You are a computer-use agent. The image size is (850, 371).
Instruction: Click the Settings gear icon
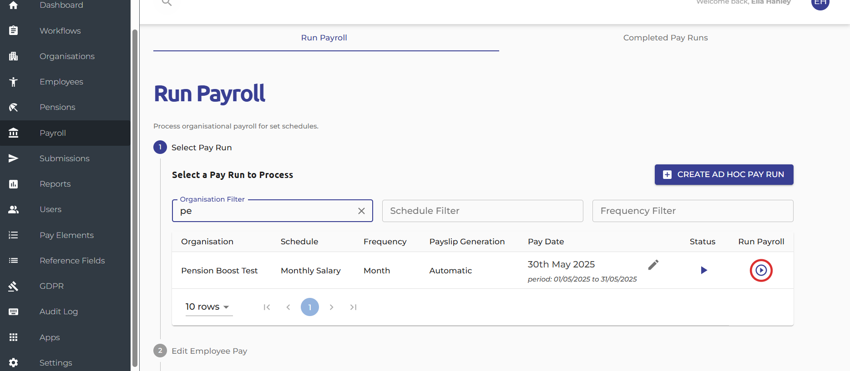(x=14, y=363)
